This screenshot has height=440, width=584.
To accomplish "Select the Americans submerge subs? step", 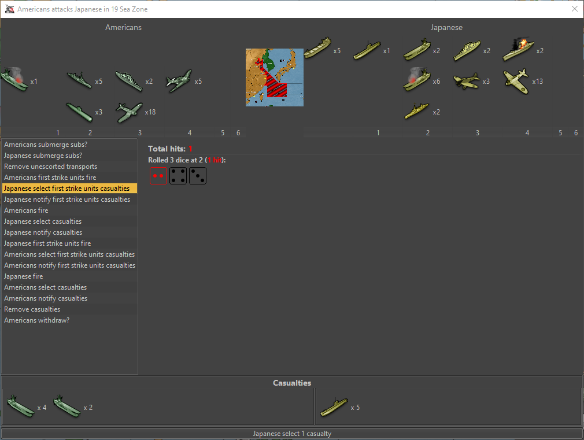I will pyautogui.click(x=46, y=145).
